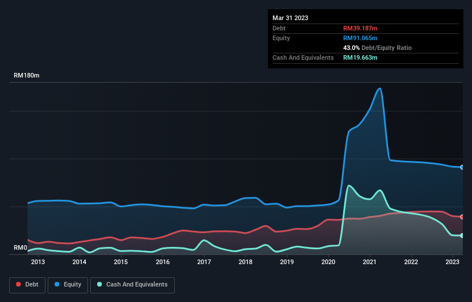The height and width of the screenshot is (302, 472).
Task: Click the 2013 x-axis label
Action: click(38, 262)
